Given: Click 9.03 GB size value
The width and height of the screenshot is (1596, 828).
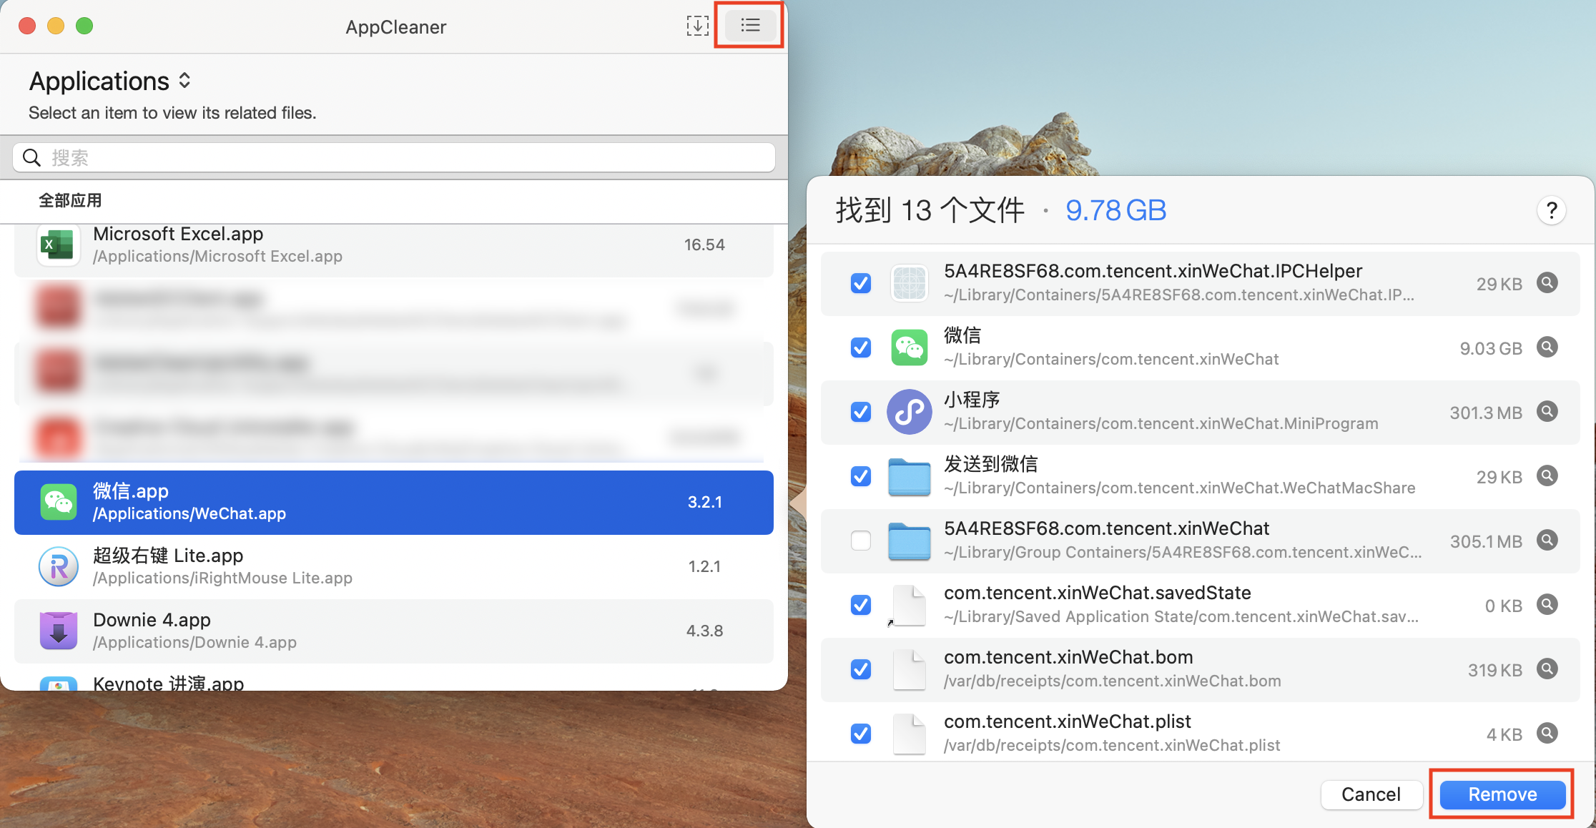Looking at the screenshot, I should [x=1491, y=348].
